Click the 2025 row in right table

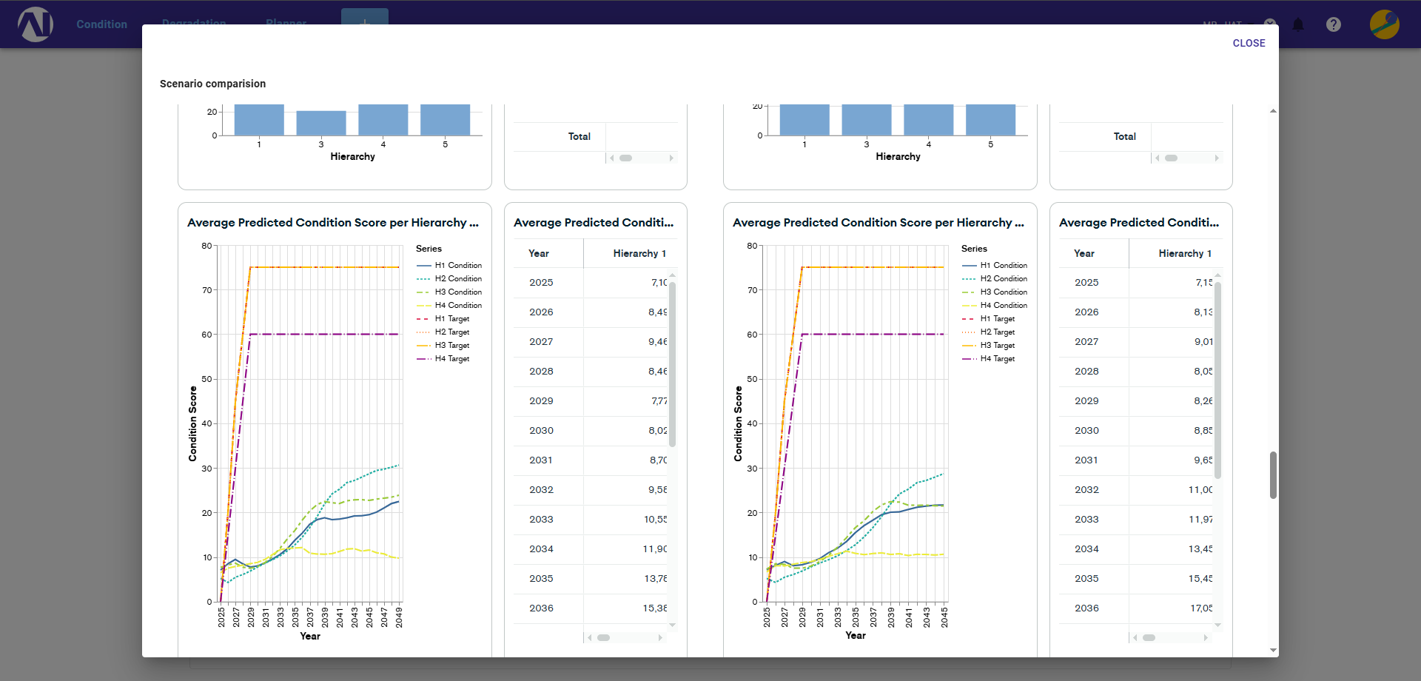1136,283
